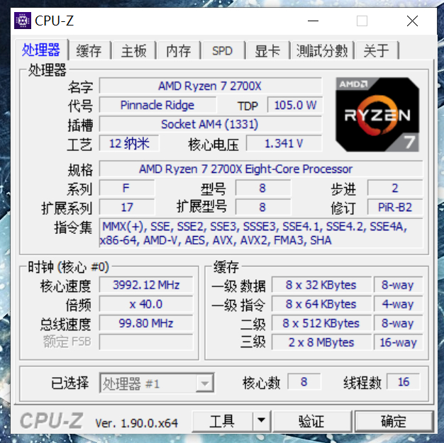Screen dimensions: 444x443
Task: Switch to the 主板 tab
Action: pos(134,51)
